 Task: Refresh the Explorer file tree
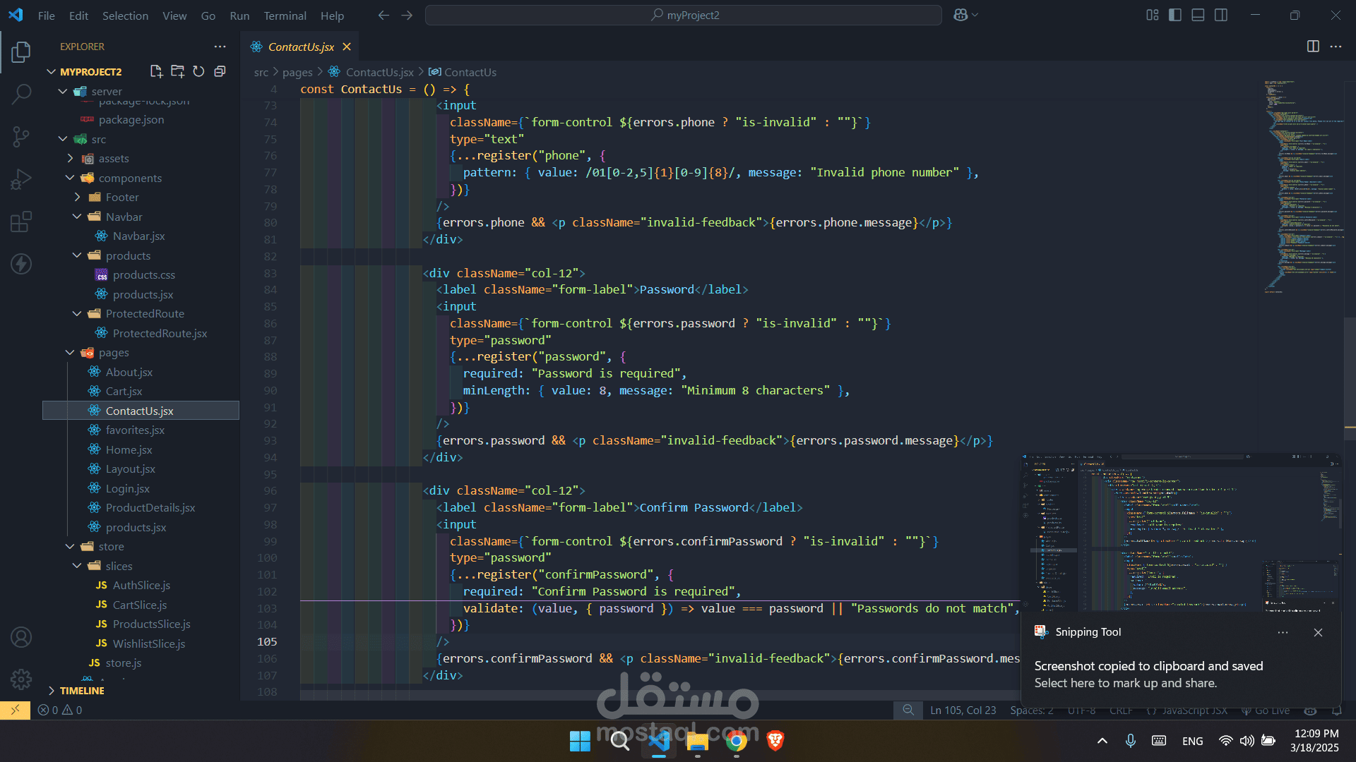tap(198, 71)
